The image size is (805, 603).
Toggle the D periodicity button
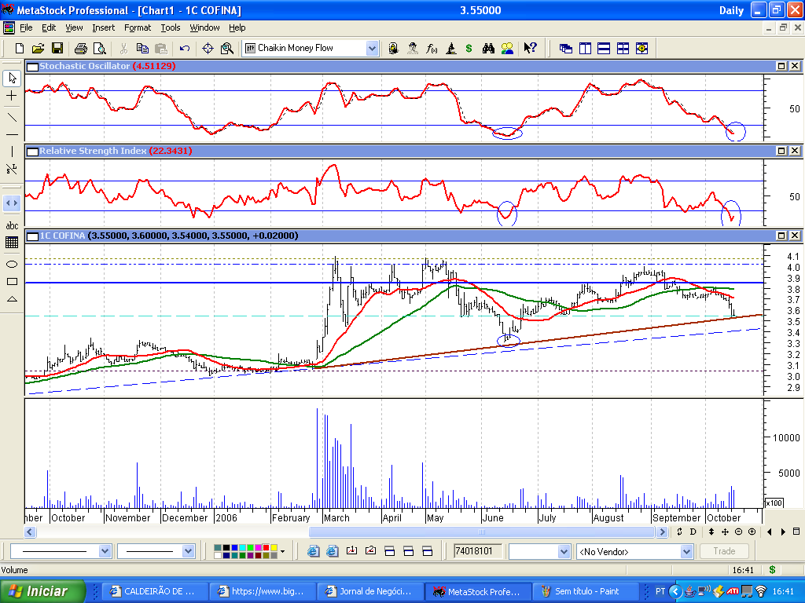coord(692,532)
